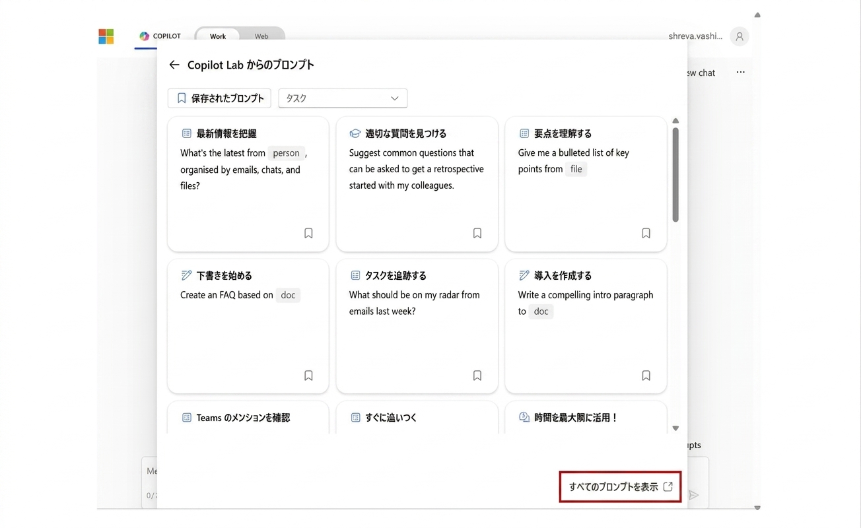861x528 pixels.
Task: Bookmark the 下書きを始める prompt card
Action: 308,376
